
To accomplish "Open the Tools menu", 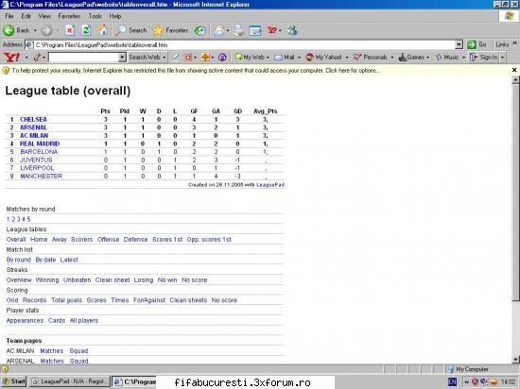I will (x=95, y=16).
